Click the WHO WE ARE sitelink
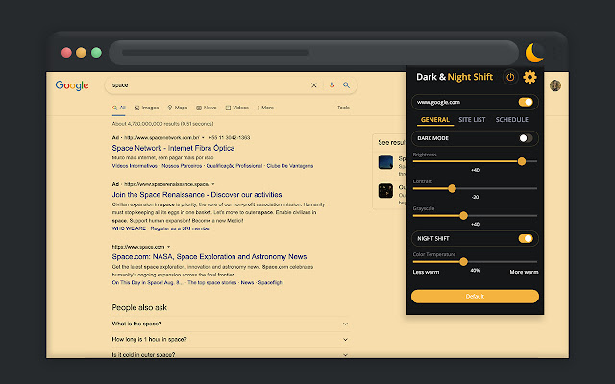 [x=129, y=228]
